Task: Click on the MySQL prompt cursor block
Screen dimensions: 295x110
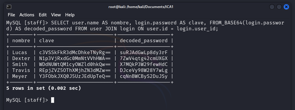Action: (x=53, y=100)
